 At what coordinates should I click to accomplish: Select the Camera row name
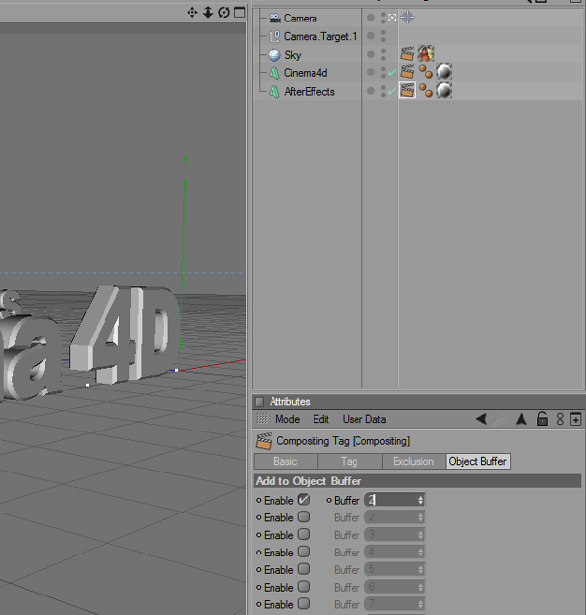[x=300, y=18]
